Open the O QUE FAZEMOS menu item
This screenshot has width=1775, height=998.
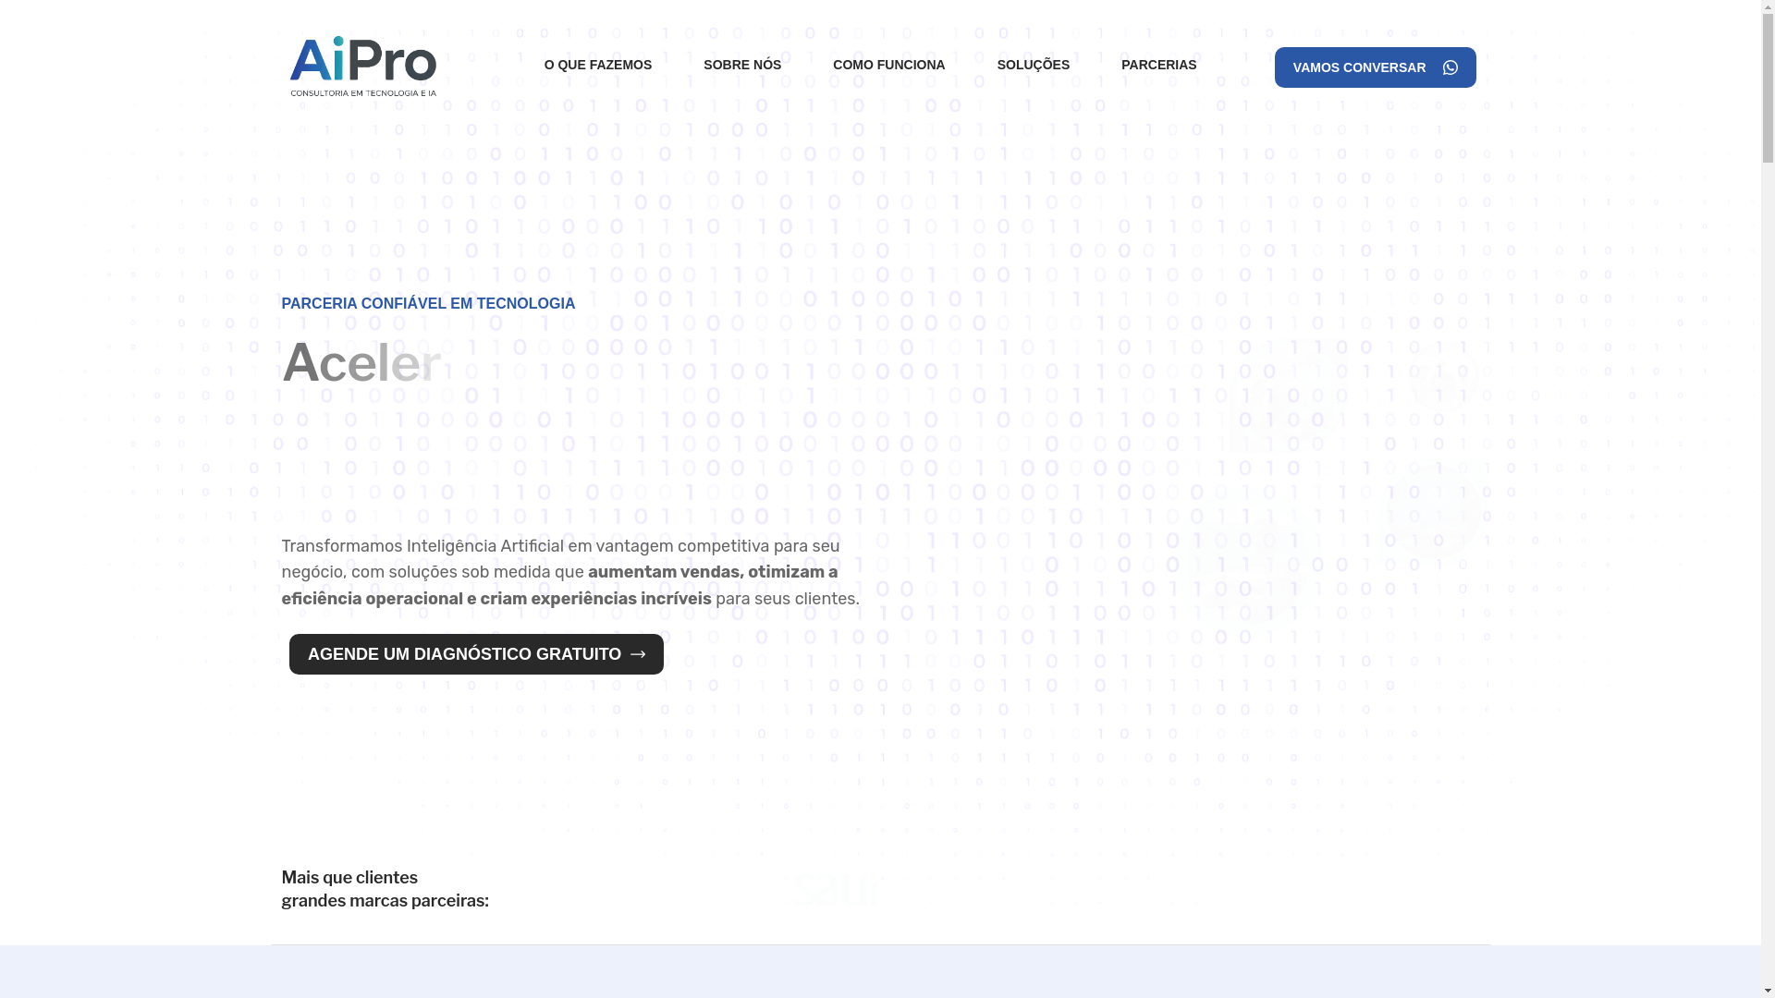click(x=597, y=65)
